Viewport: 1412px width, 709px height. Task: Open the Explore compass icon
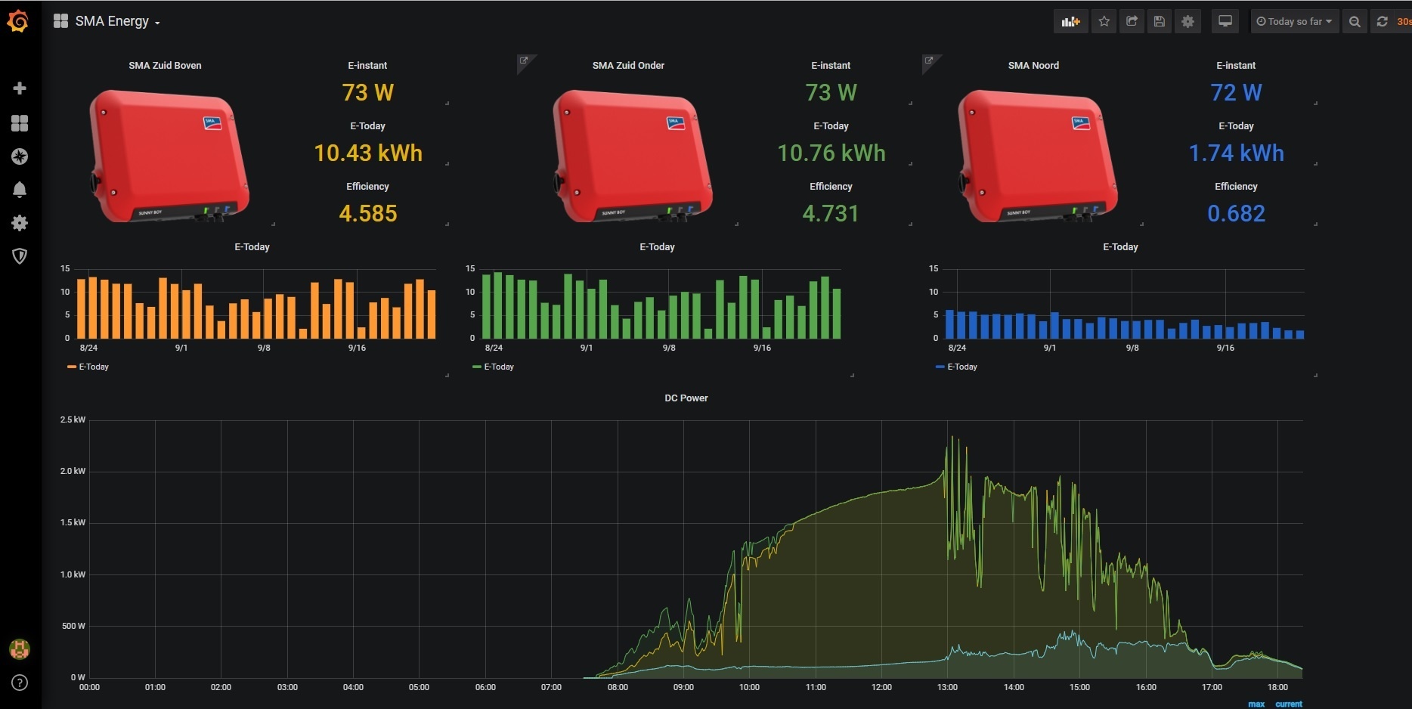point(20,156)
